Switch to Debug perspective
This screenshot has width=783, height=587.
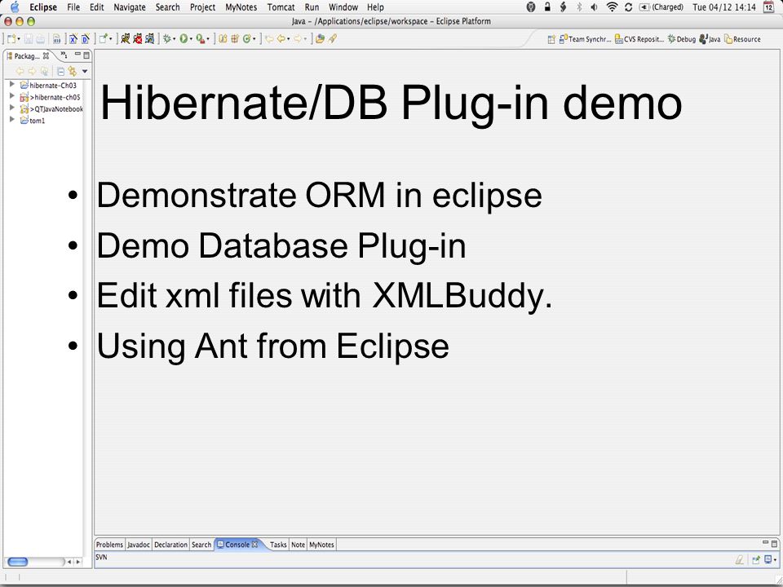(x=682, y=39)
